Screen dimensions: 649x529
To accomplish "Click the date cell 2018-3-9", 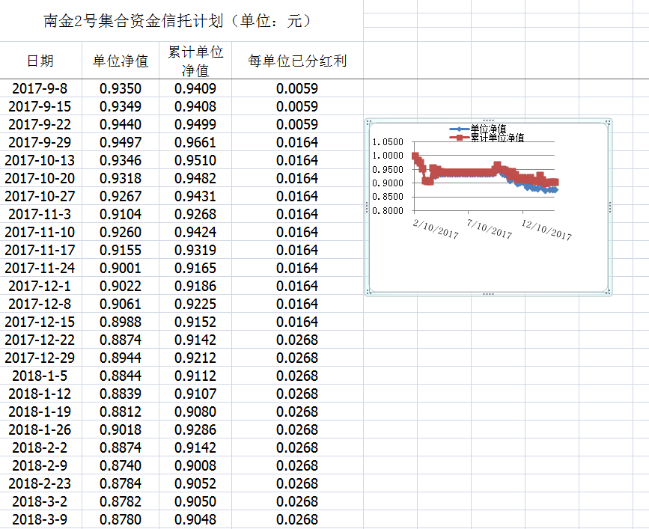I will 40,519.
